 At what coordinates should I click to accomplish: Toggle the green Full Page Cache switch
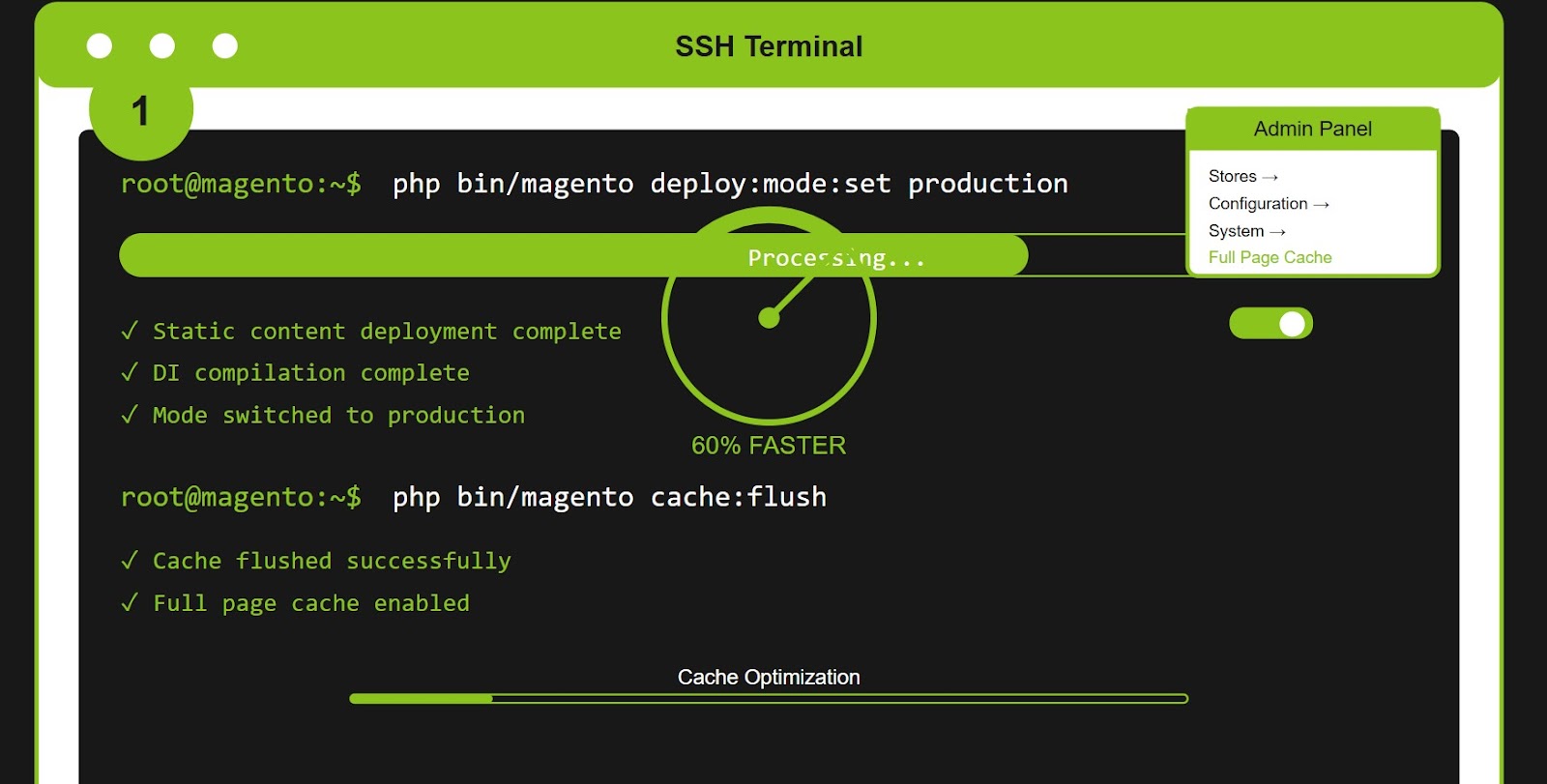click(1270, 324)
